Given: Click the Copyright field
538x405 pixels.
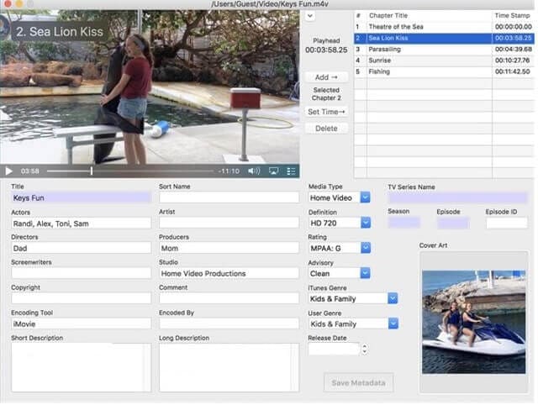Looking at the screenshot, I should tap(81, 298).
